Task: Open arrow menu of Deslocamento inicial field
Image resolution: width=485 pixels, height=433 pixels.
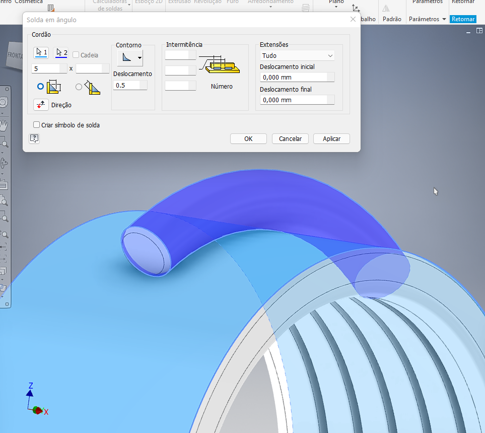Action: [x=331, y=78]
